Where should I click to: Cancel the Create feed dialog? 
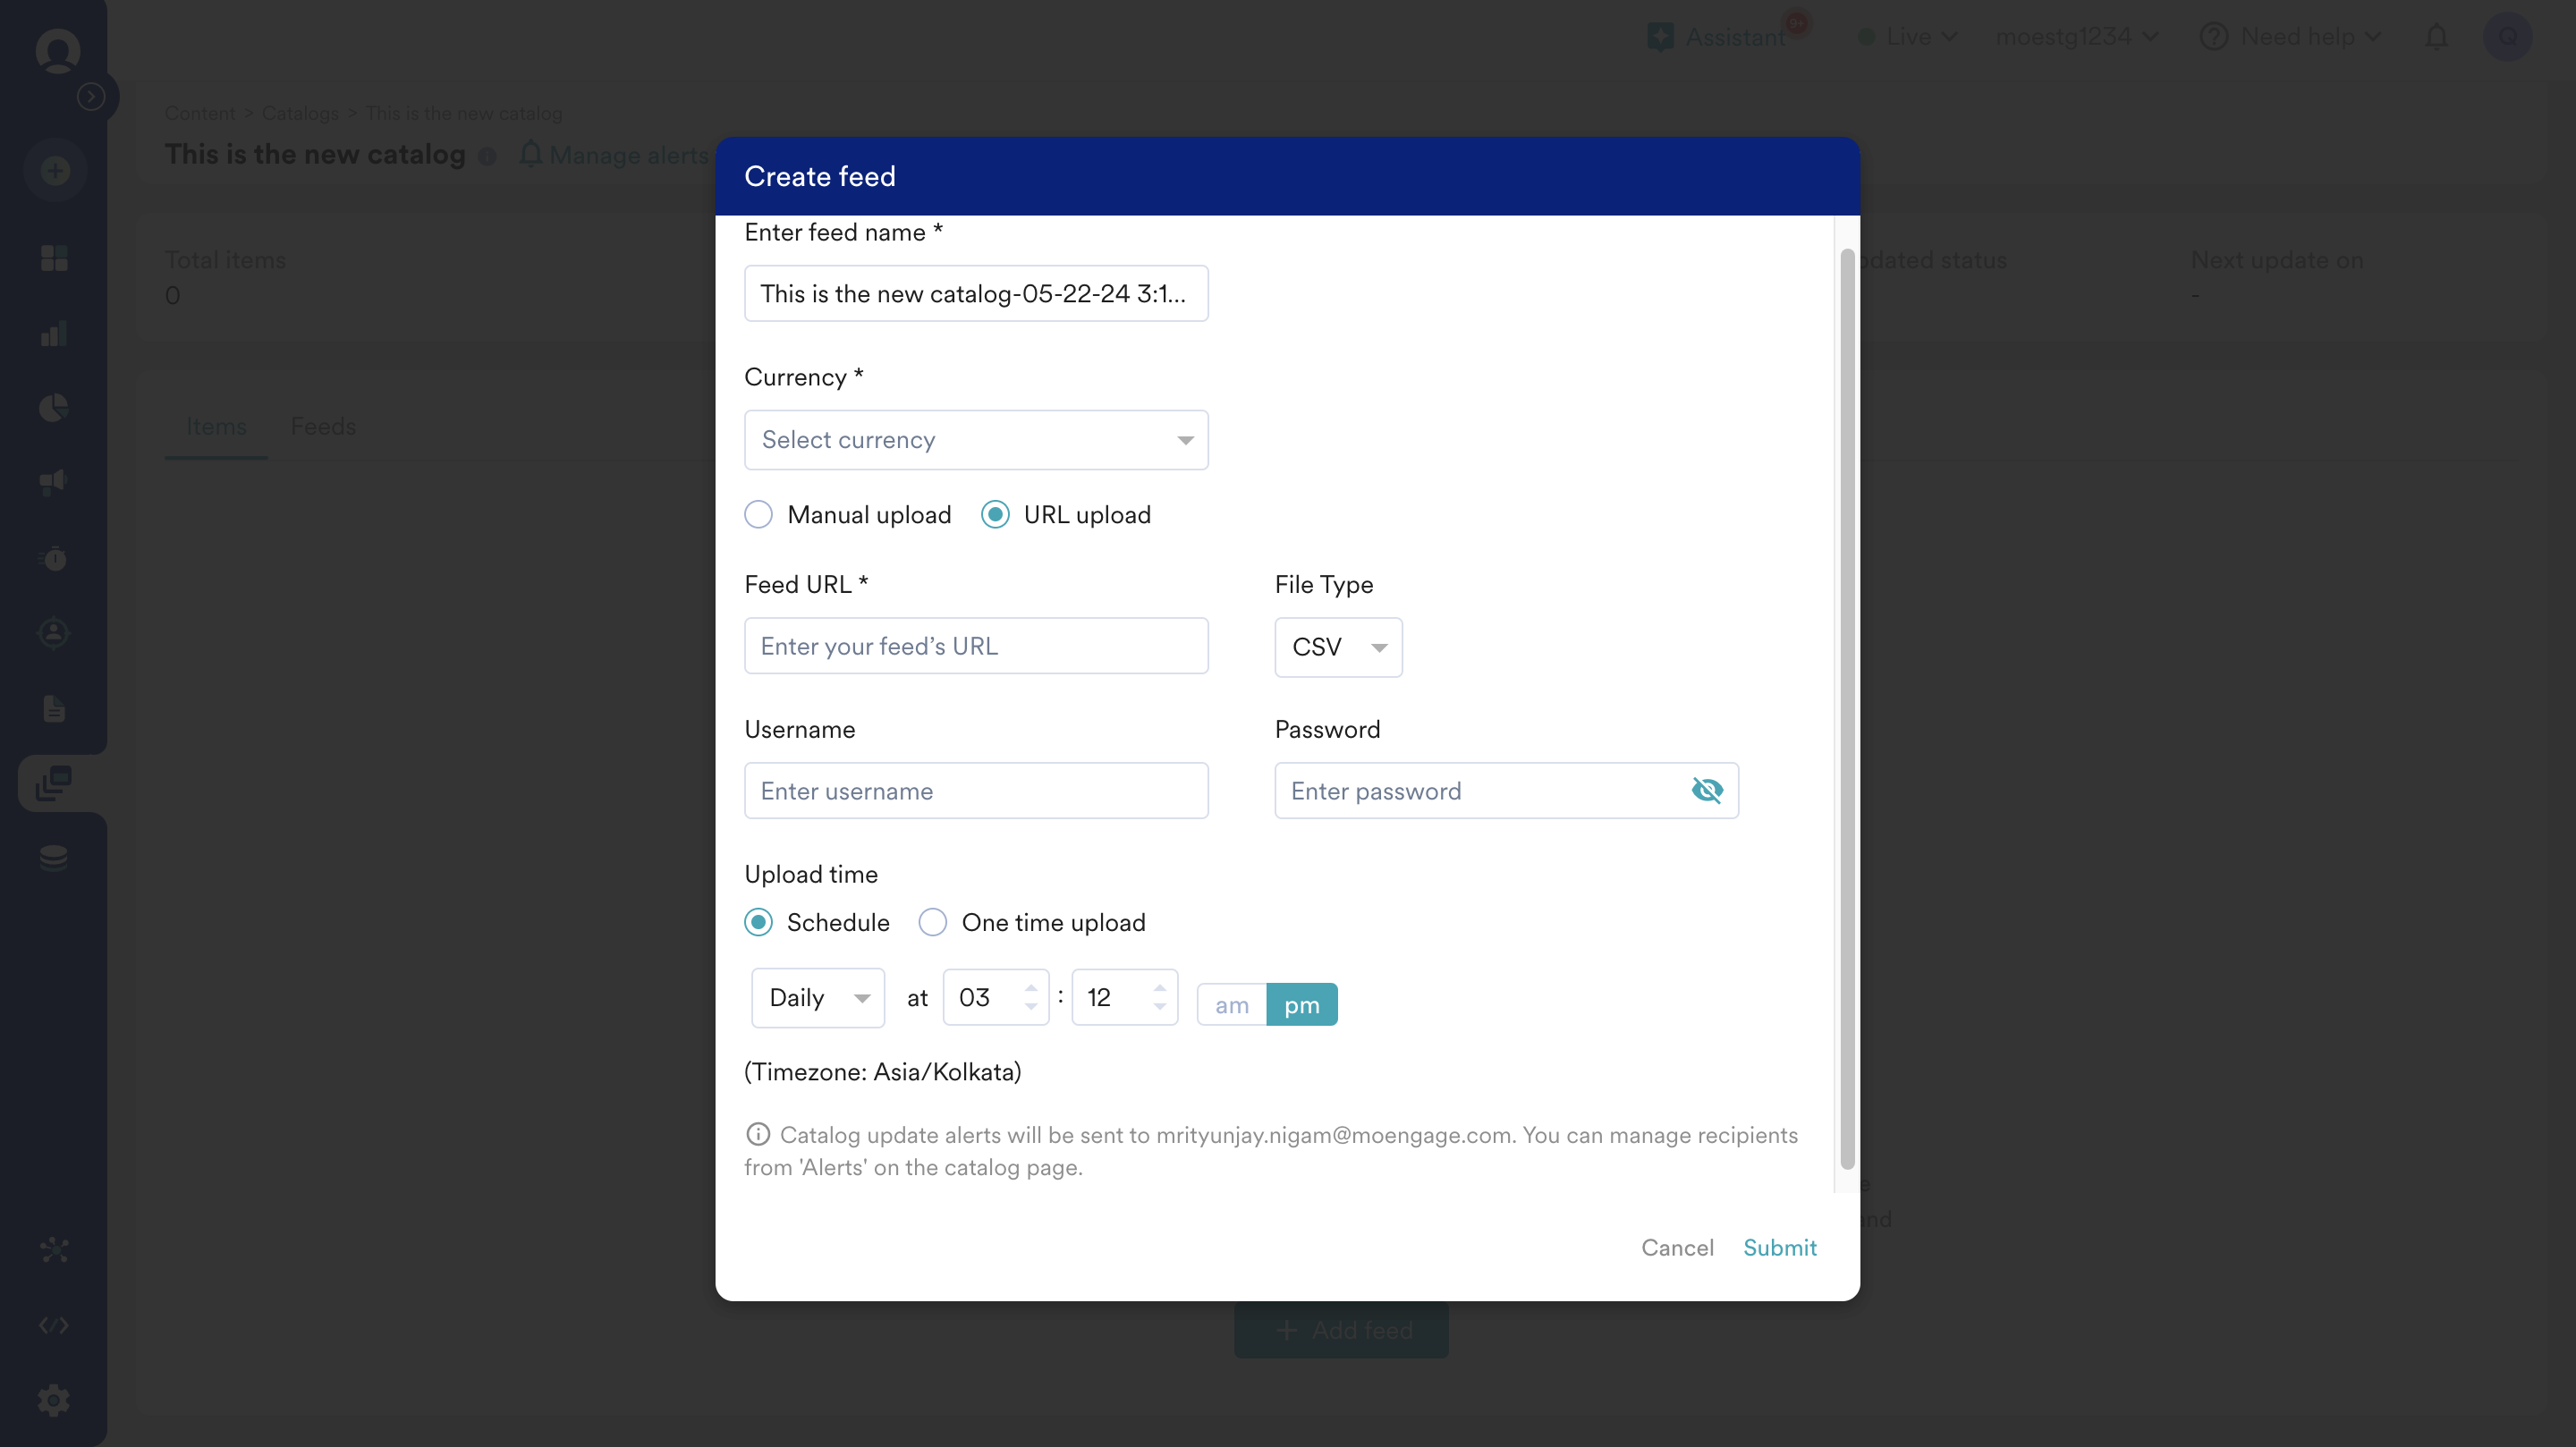1677,1248
